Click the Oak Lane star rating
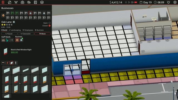 point(7,25)
